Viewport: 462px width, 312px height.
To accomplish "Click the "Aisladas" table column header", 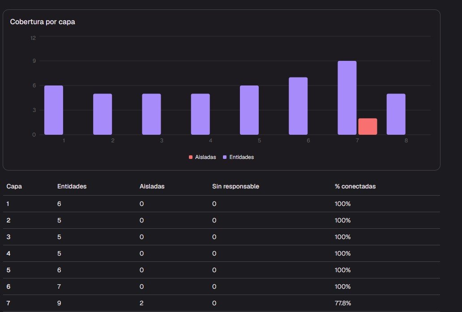I will pyautogui.click(x=152, y=186).
